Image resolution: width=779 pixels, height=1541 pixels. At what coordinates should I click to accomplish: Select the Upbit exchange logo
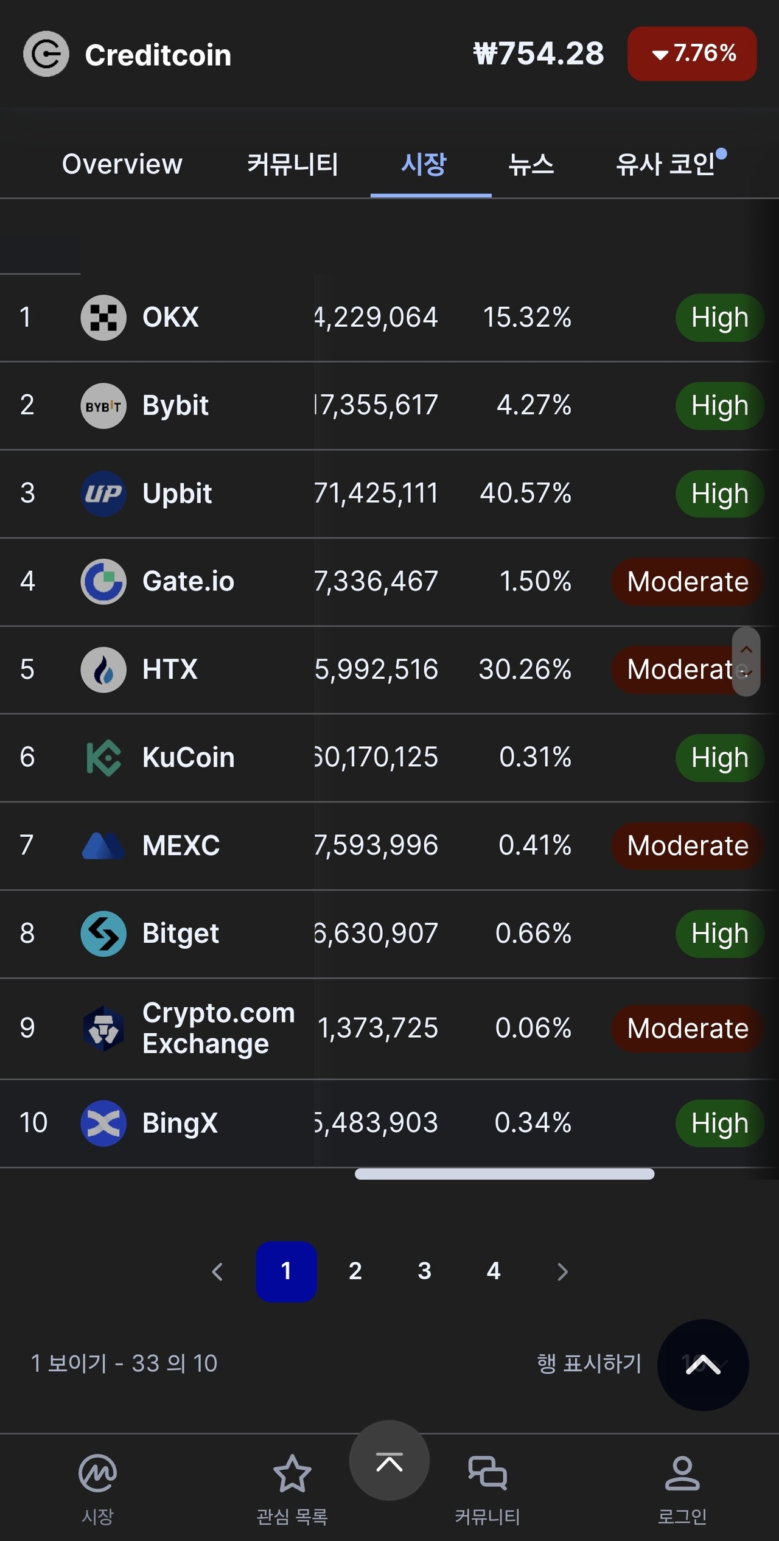pyautogui.click(x=103, y=493)
